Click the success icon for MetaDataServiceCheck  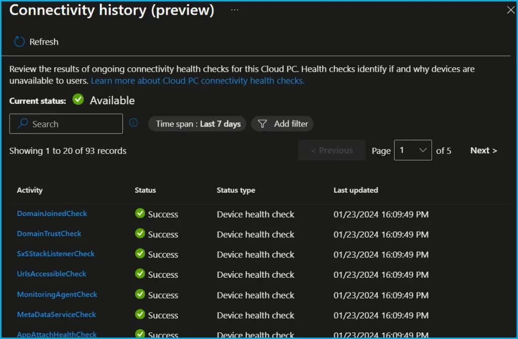click(x=140, y=315)
